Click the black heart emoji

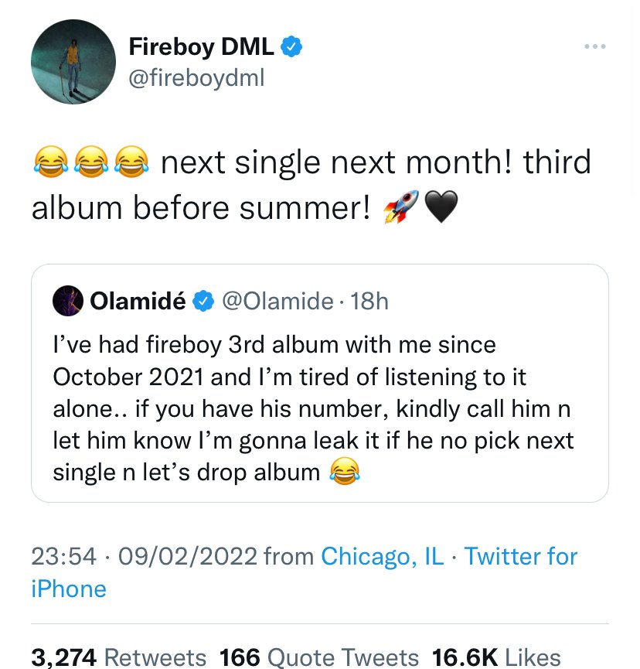click(x=441, y=207)
